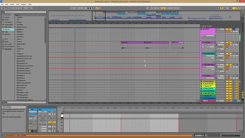Select the Absynth 5 plug-in item
245x138 pixels.
[x=22, y=61]
